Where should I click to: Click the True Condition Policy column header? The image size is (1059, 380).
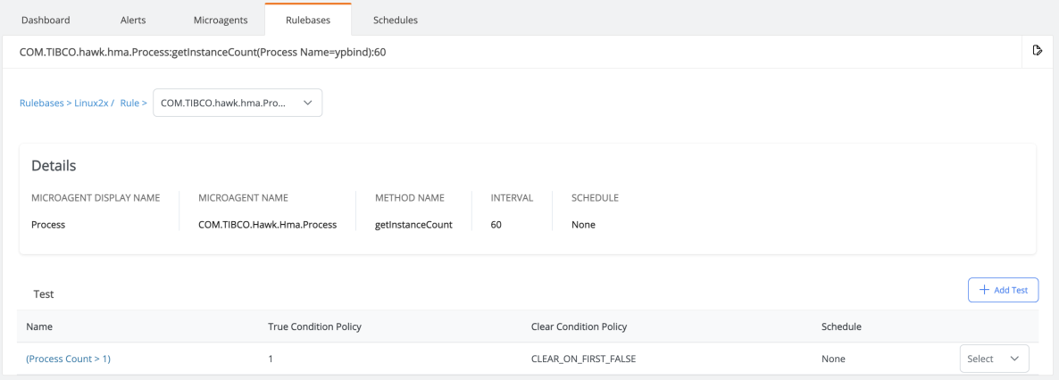pyautogui.click(x=314, y=326)
